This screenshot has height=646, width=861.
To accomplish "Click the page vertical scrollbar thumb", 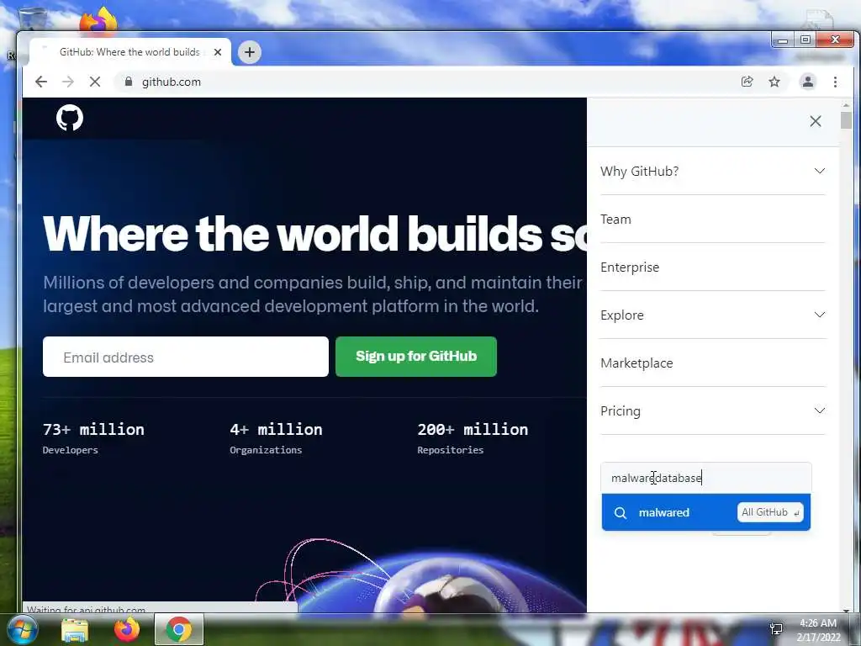I will [x=846, y=120].
